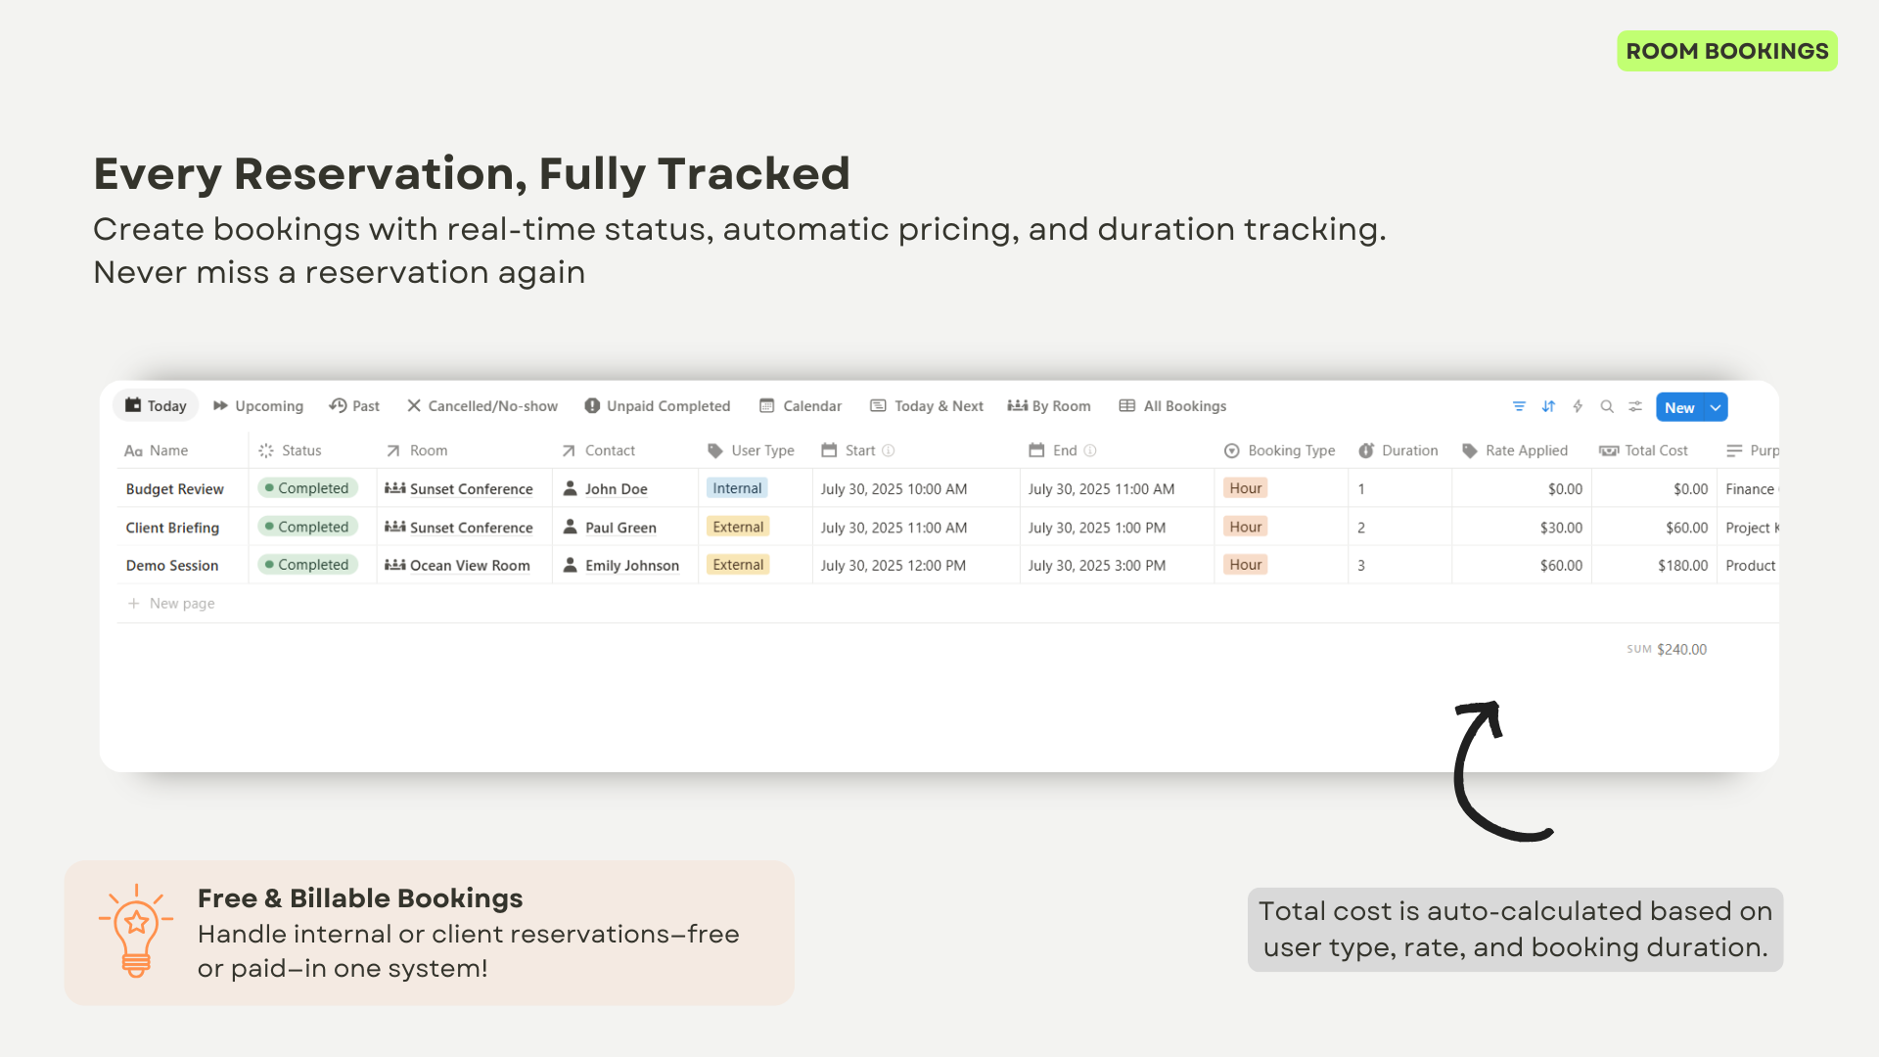Click the filter icon in toolbar
Screen dimensions: 1879x1057
1519,406
